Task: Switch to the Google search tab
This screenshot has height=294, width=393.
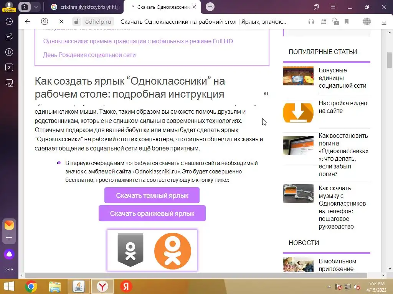Action: [x=86, y=7]
